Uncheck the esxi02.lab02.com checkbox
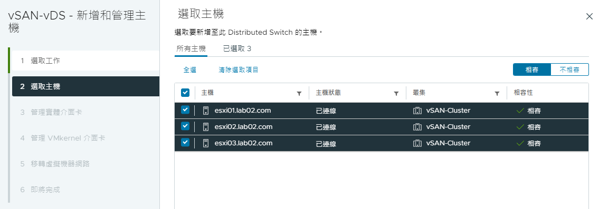The image size is (599, 209). [185, 126]
